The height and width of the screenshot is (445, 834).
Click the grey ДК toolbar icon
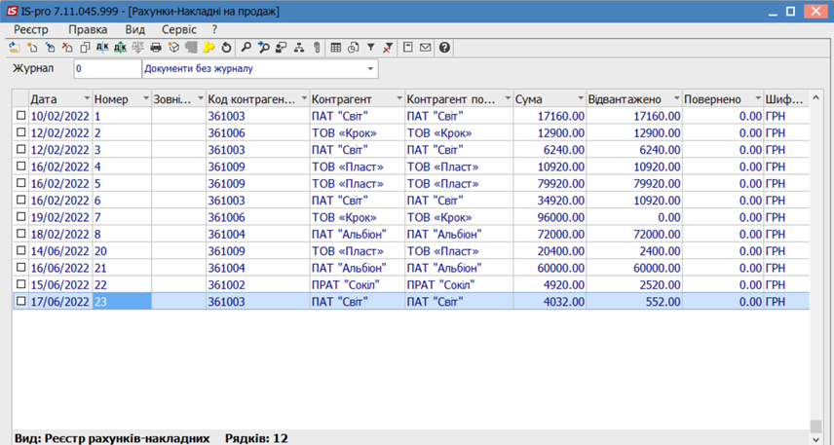tap(137, 48)
